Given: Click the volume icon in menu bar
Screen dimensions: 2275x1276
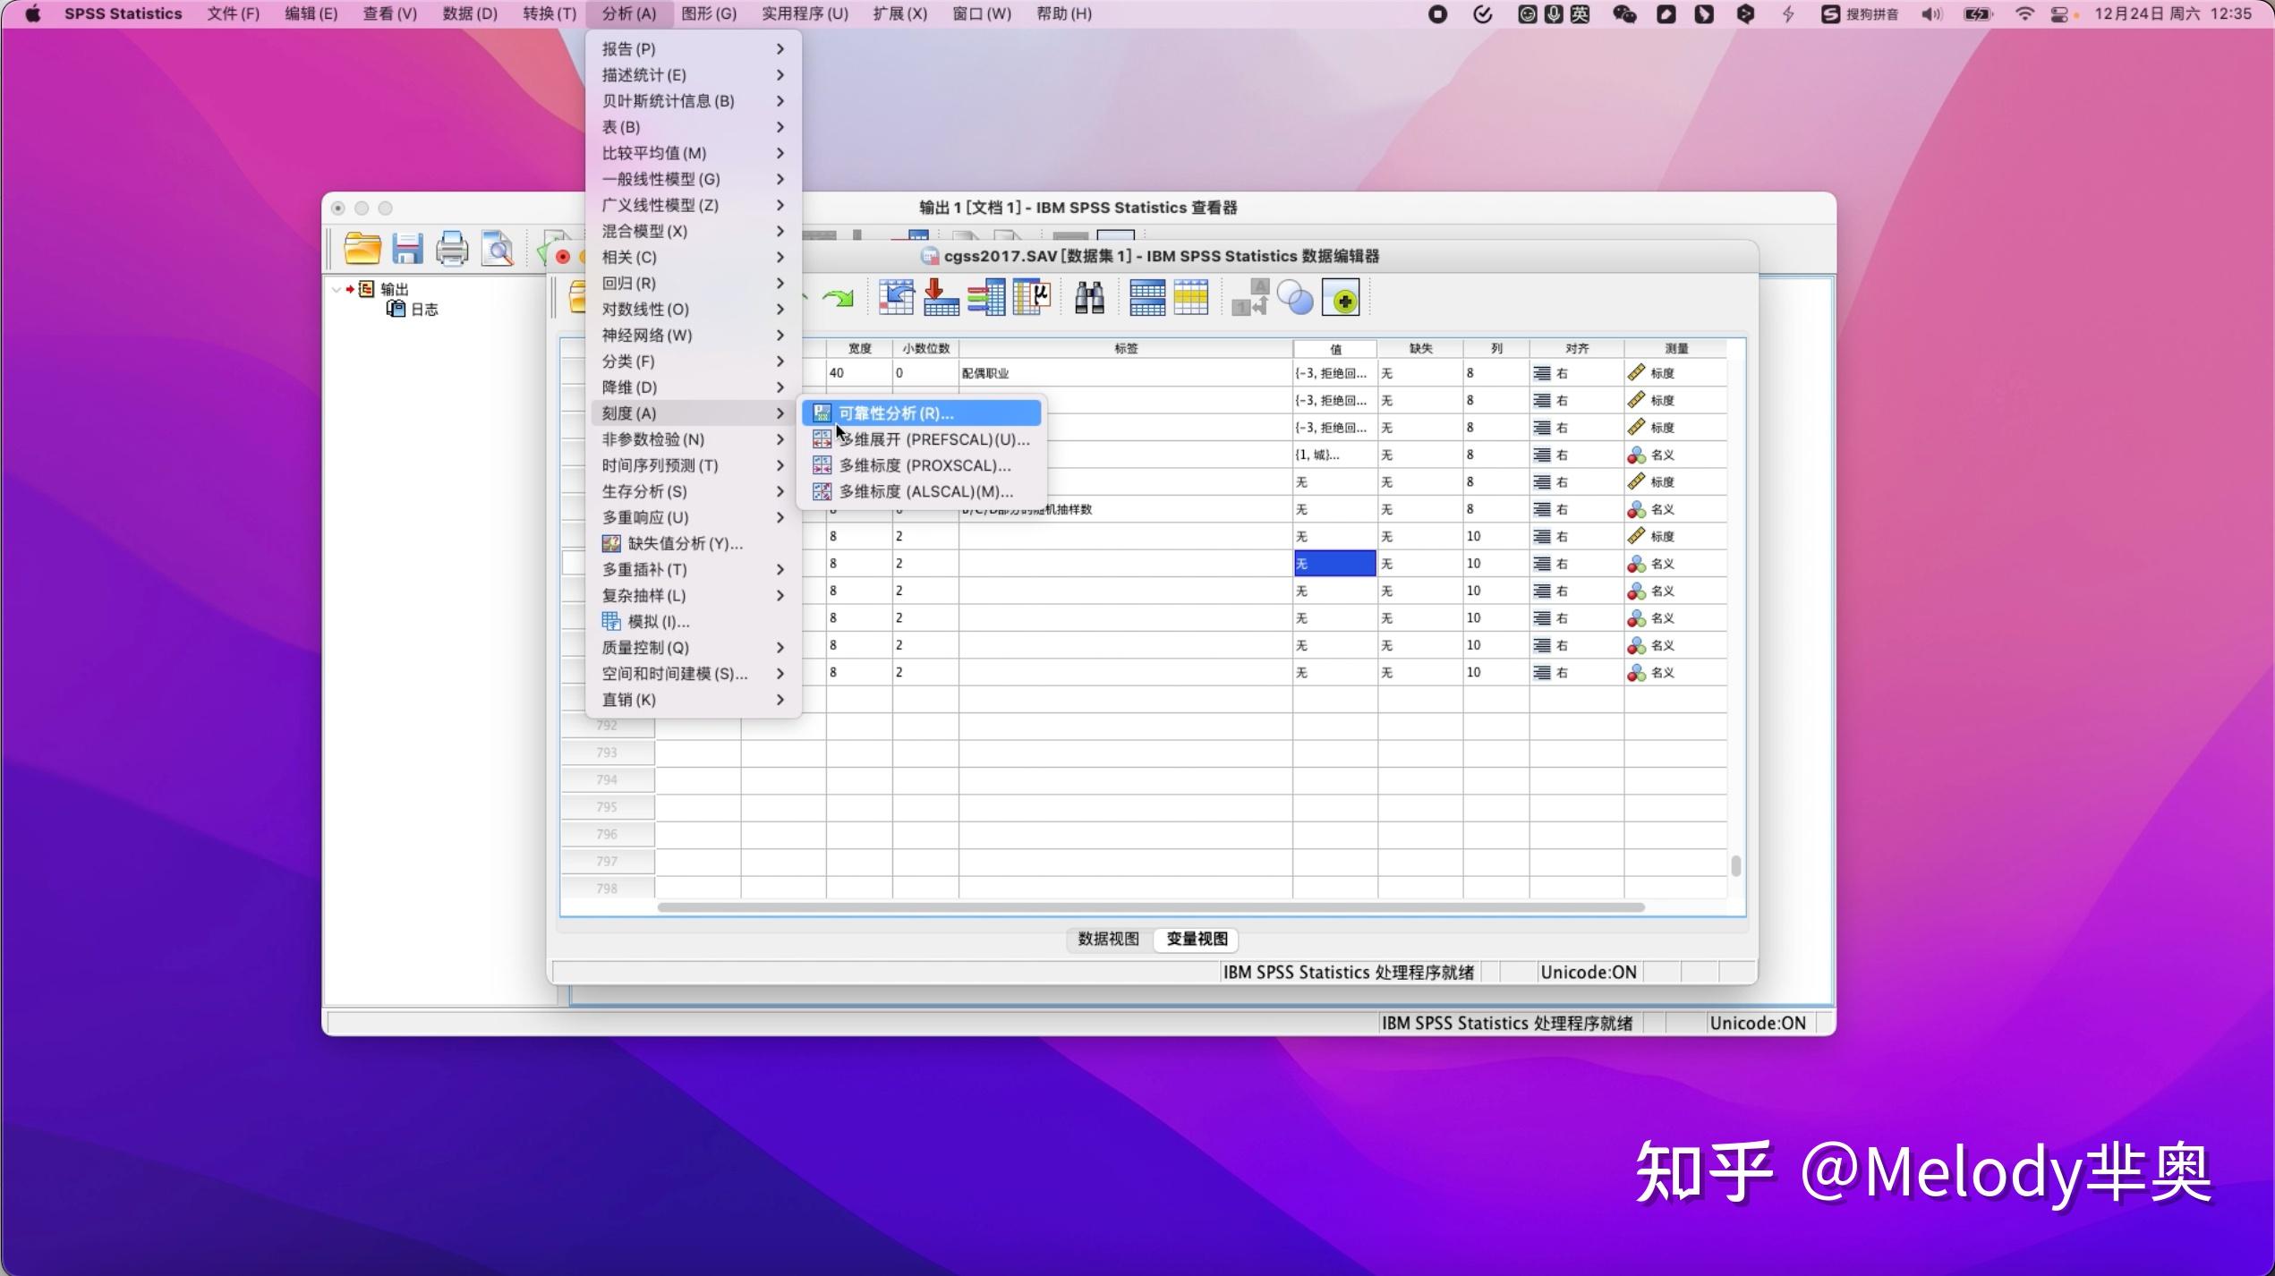Looking at the screenshot, I should click(x=1931, y=13).
